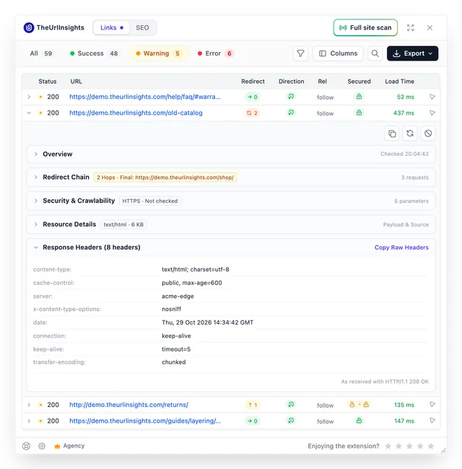Expand the guides/layering link row
462x469 pixels.
tap(29, 421)
